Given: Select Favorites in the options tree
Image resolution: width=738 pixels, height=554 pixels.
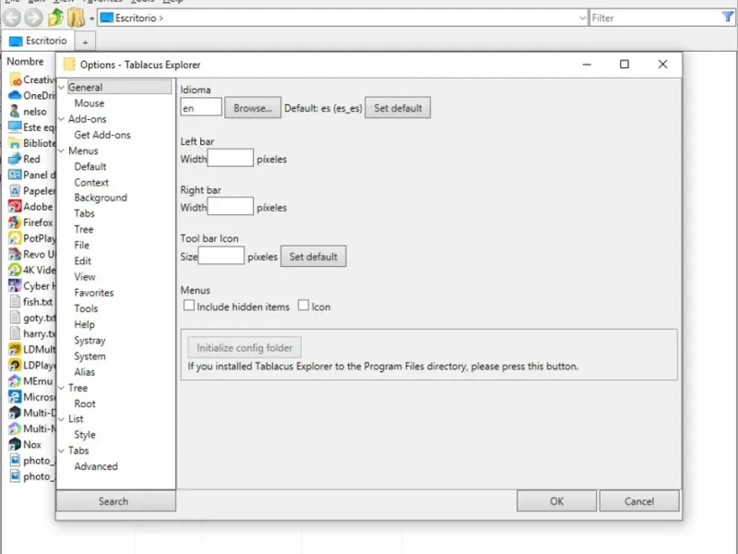Looking at the screenshot, I should point(94,293).
